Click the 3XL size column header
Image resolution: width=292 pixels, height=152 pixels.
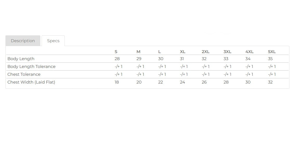click(227, 52)
